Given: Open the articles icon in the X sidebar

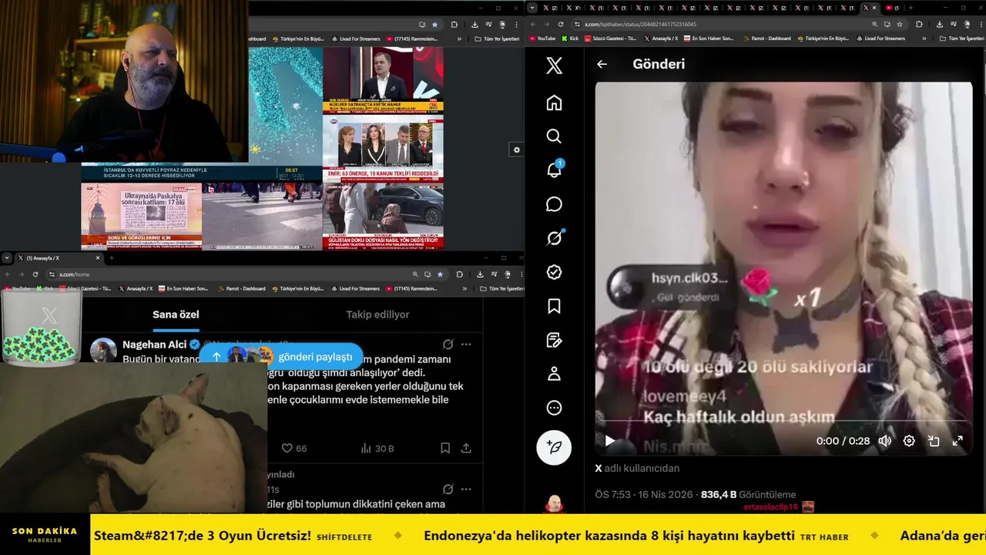Looking at the screenshot, I should pyautogui.click(x=554, y=340).
